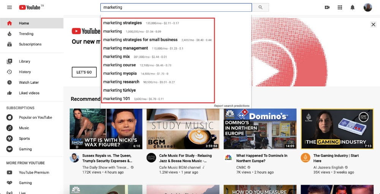Click Gaming icon under Subscriptions
Screen dimensions: 380x194
click(x=9, y=149)
